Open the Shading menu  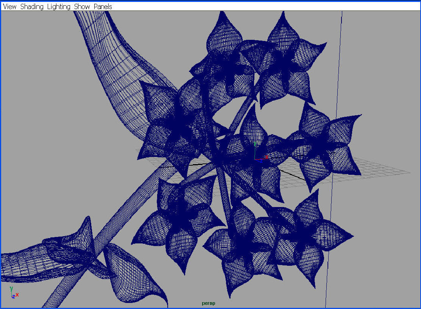32,6
